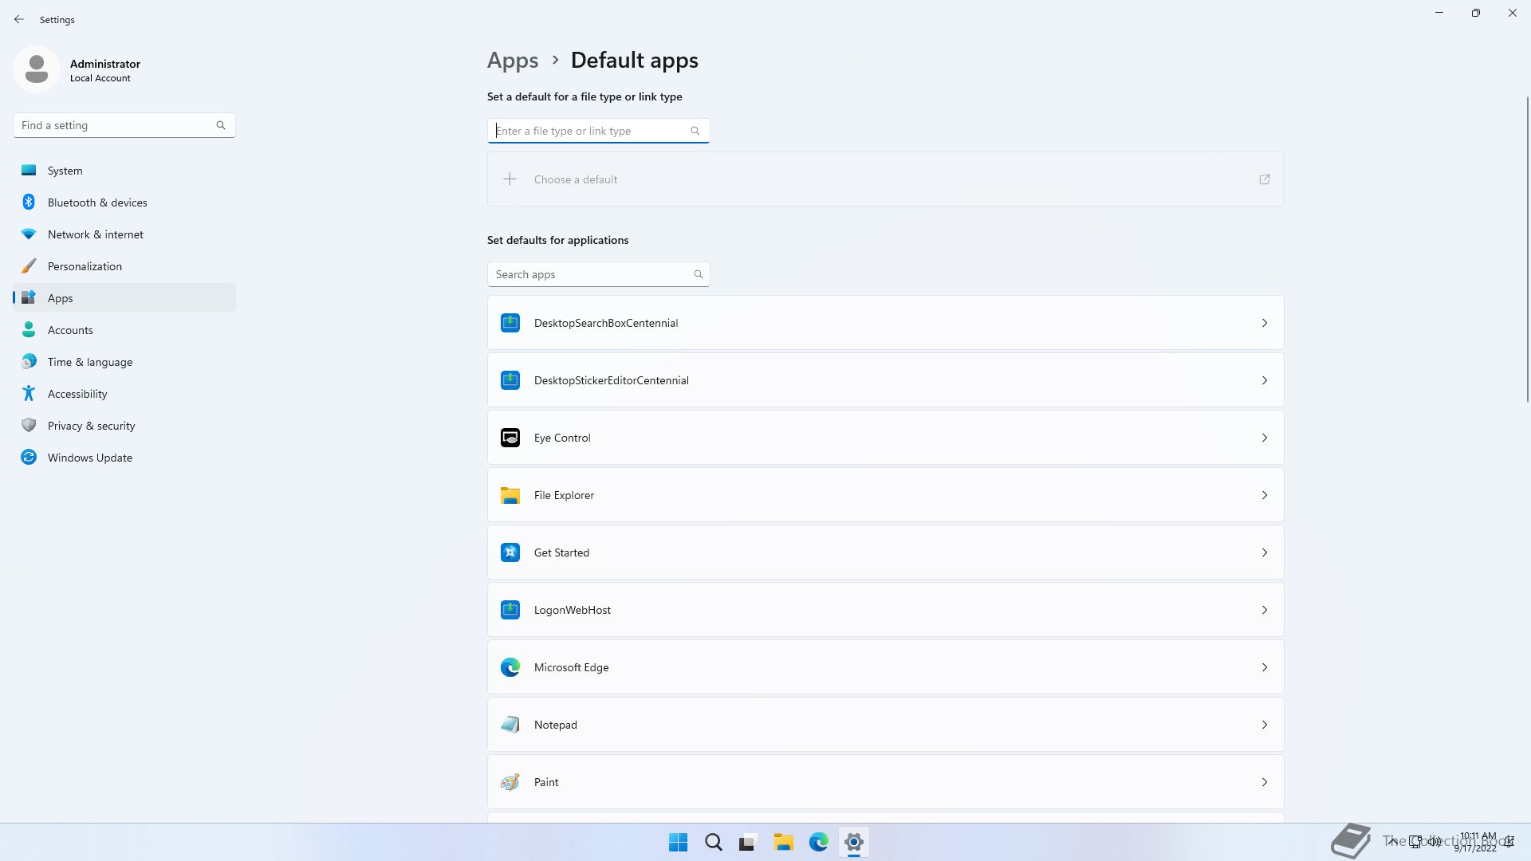Open Task View from the taskbar
The width and height of the screenshot is (1531, 861).
tap(749, 842)
